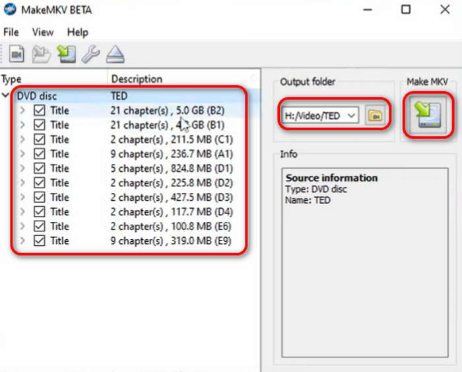Click the large Make MKV button icon
Screen dimensions: 462x372
pyautogui.click(x=428, y=115)
